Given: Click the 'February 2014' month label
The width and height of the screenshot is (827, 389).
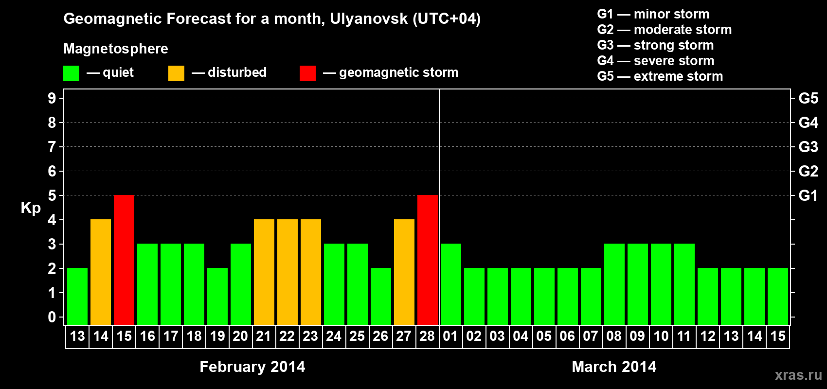Looking at the screenshot, I should 252,367.
